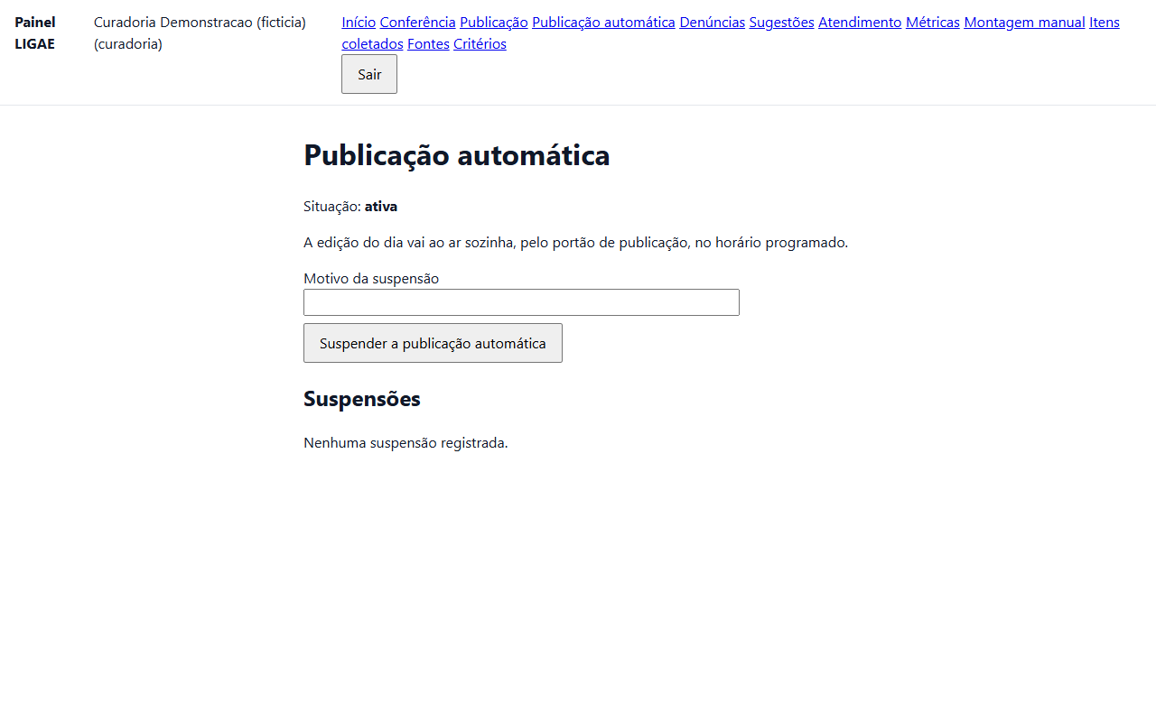Click the Suspensões heading
This screenshot has height=722, width=1156.
pos(362,399)
